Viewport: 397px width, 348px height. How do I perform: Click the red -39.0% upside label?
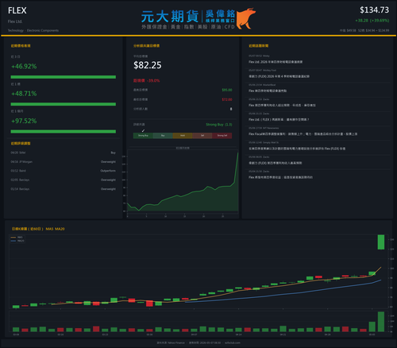tap(147, 80)
